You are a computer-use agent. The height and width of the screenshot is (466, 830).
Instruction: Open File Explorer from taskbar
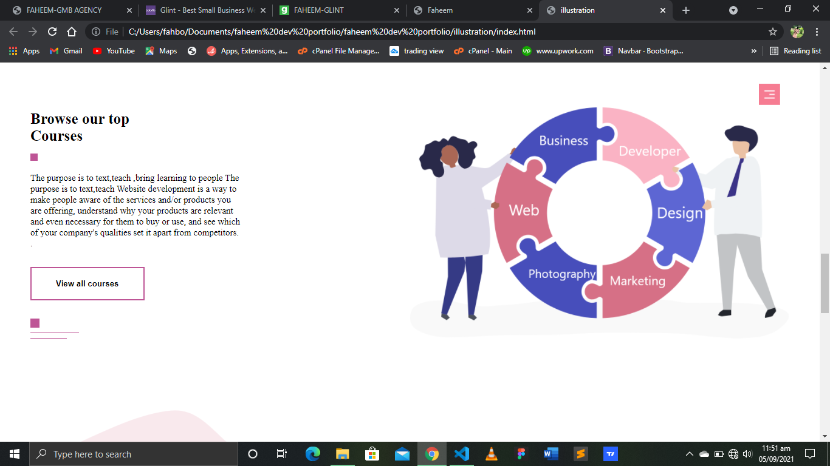pyautogui.click(x=343, y=454)
